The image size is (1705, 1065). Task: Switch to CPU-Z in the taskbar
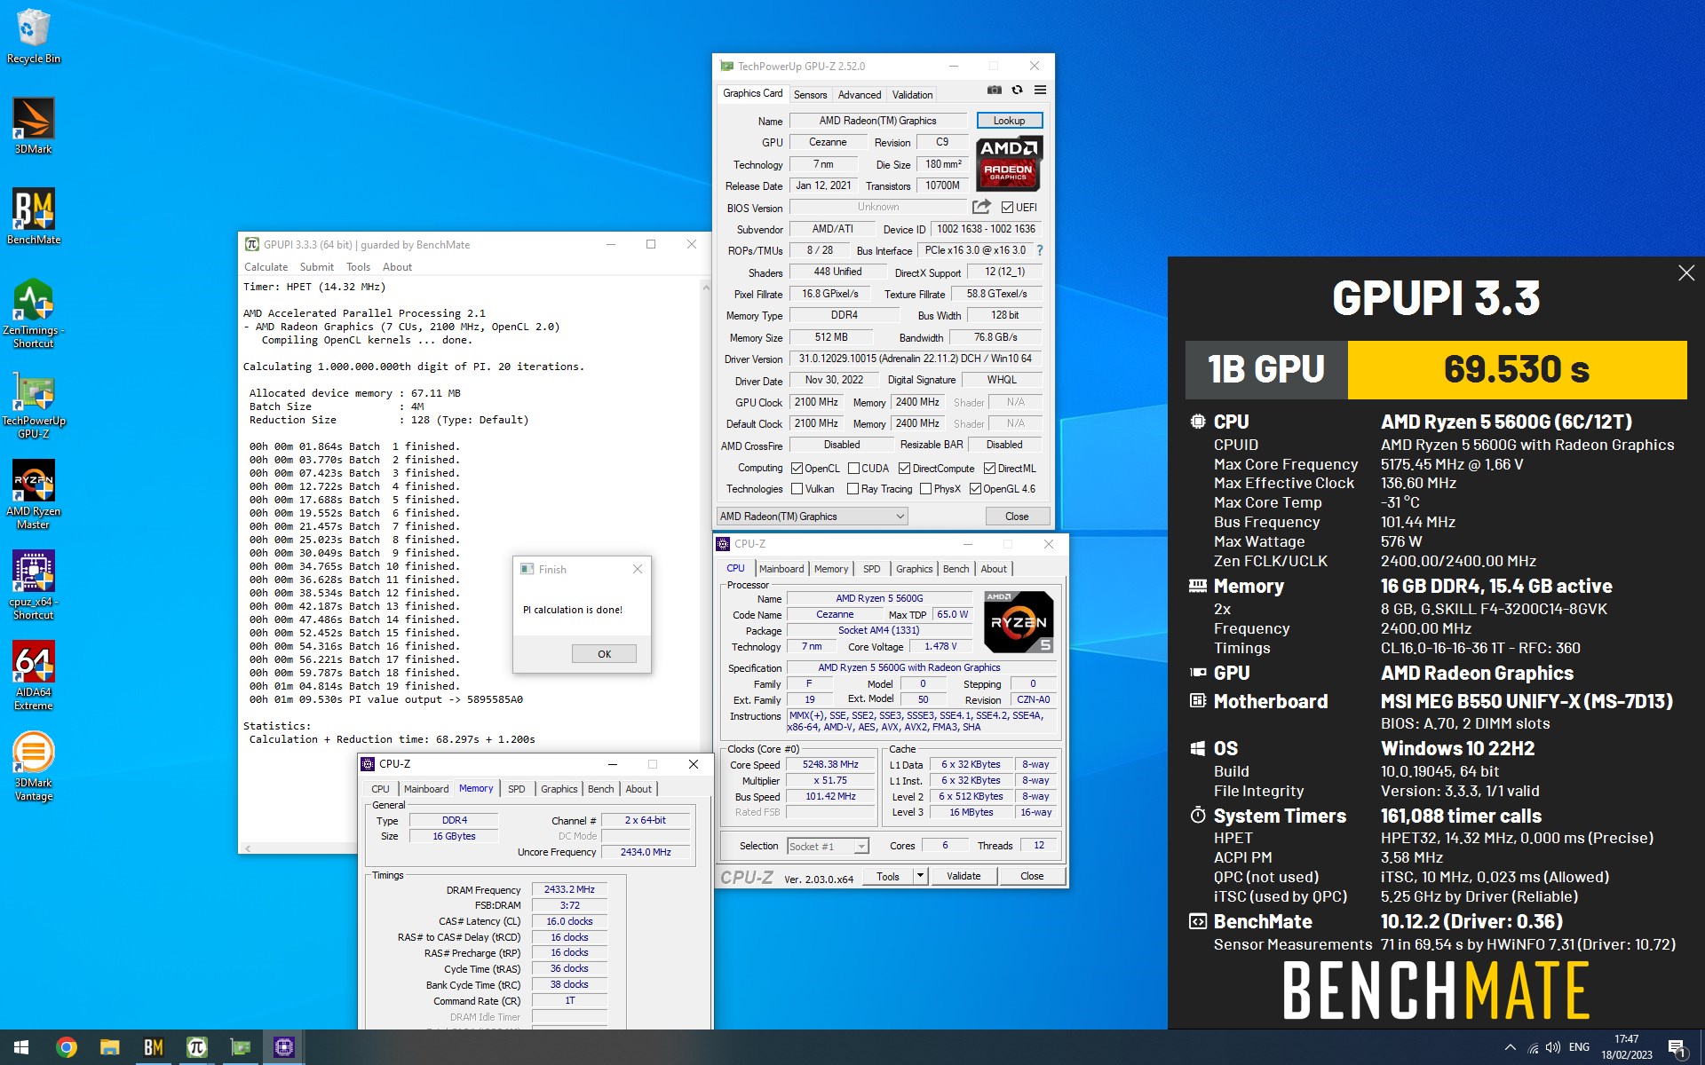click(x=283, y=1047)
